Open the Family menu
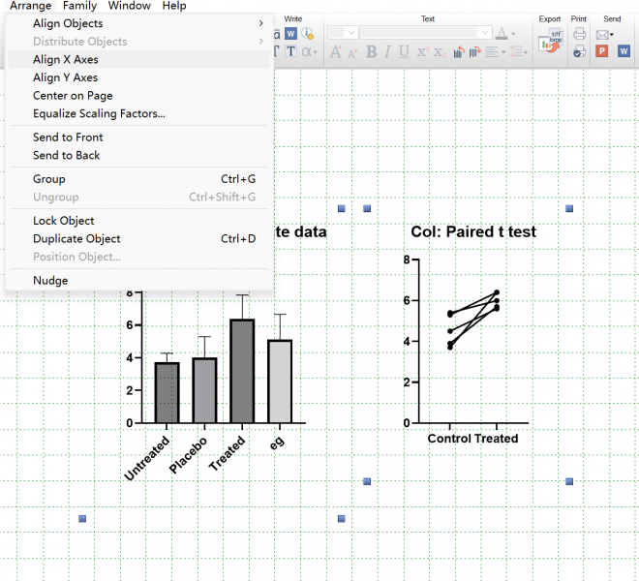639x581 pixels. click(79, 6)
